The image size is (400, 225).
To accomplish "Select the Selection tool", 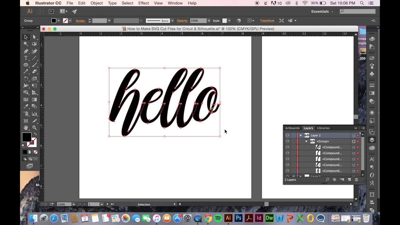I will click(26, 37).
